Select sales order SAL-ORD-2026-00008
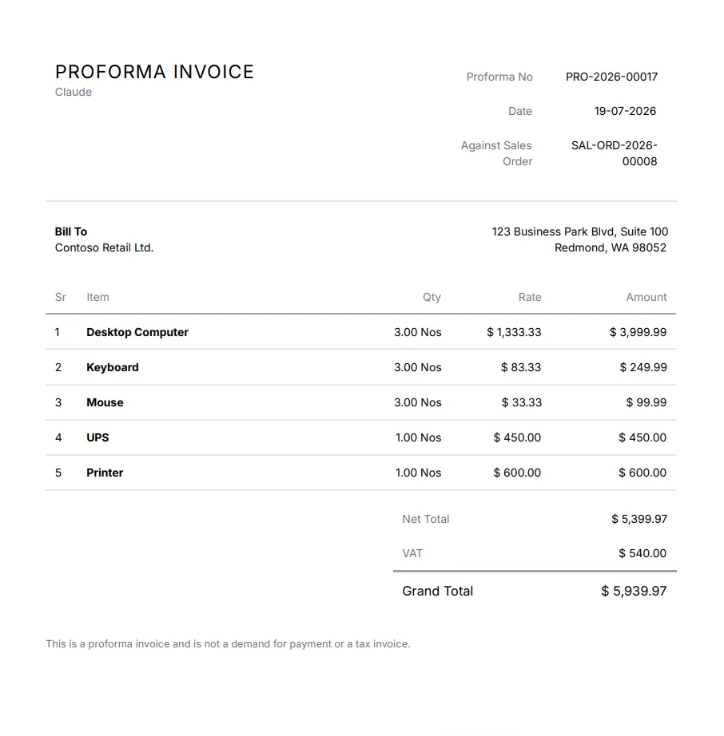 pos(614,153)
